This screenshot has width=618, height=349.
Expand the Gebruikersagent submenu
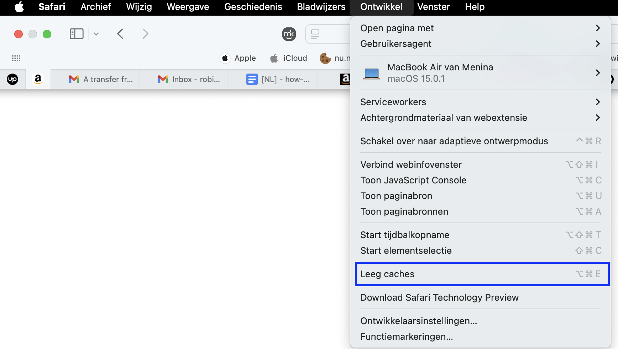396,43
